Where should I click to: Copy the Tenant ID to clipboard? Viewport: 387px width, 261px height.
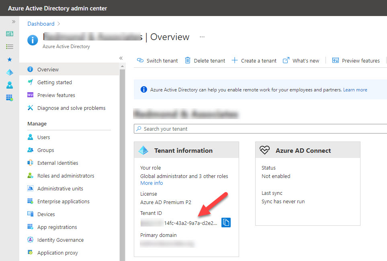click(226, 223)
